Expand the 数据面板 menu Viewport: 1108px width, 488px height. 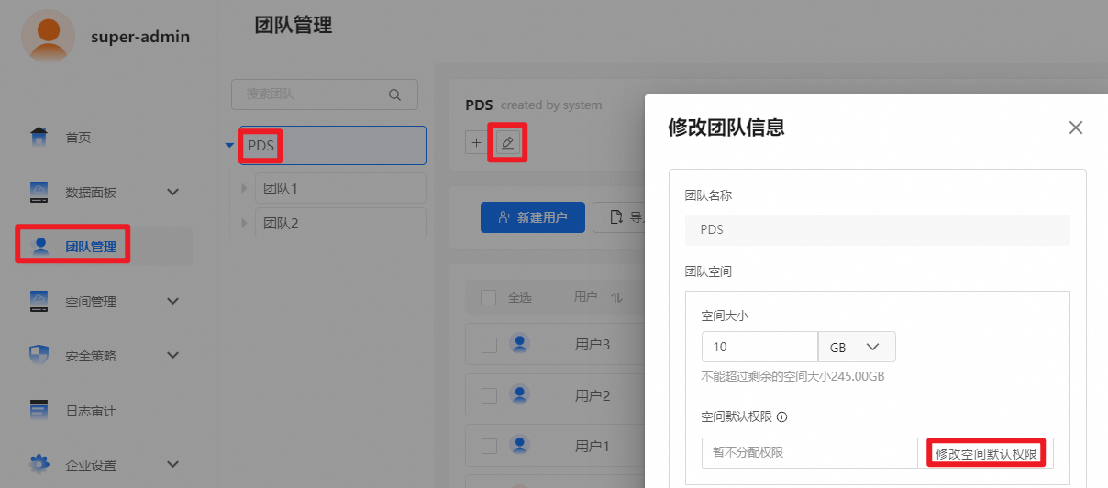tap(172, 192)
